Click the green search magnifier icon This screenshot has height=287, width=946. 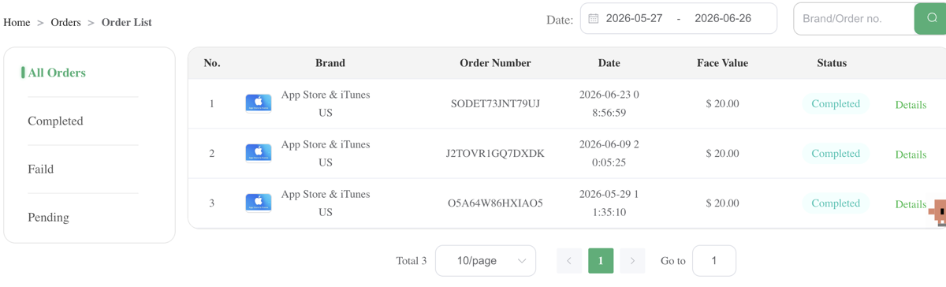931,18
